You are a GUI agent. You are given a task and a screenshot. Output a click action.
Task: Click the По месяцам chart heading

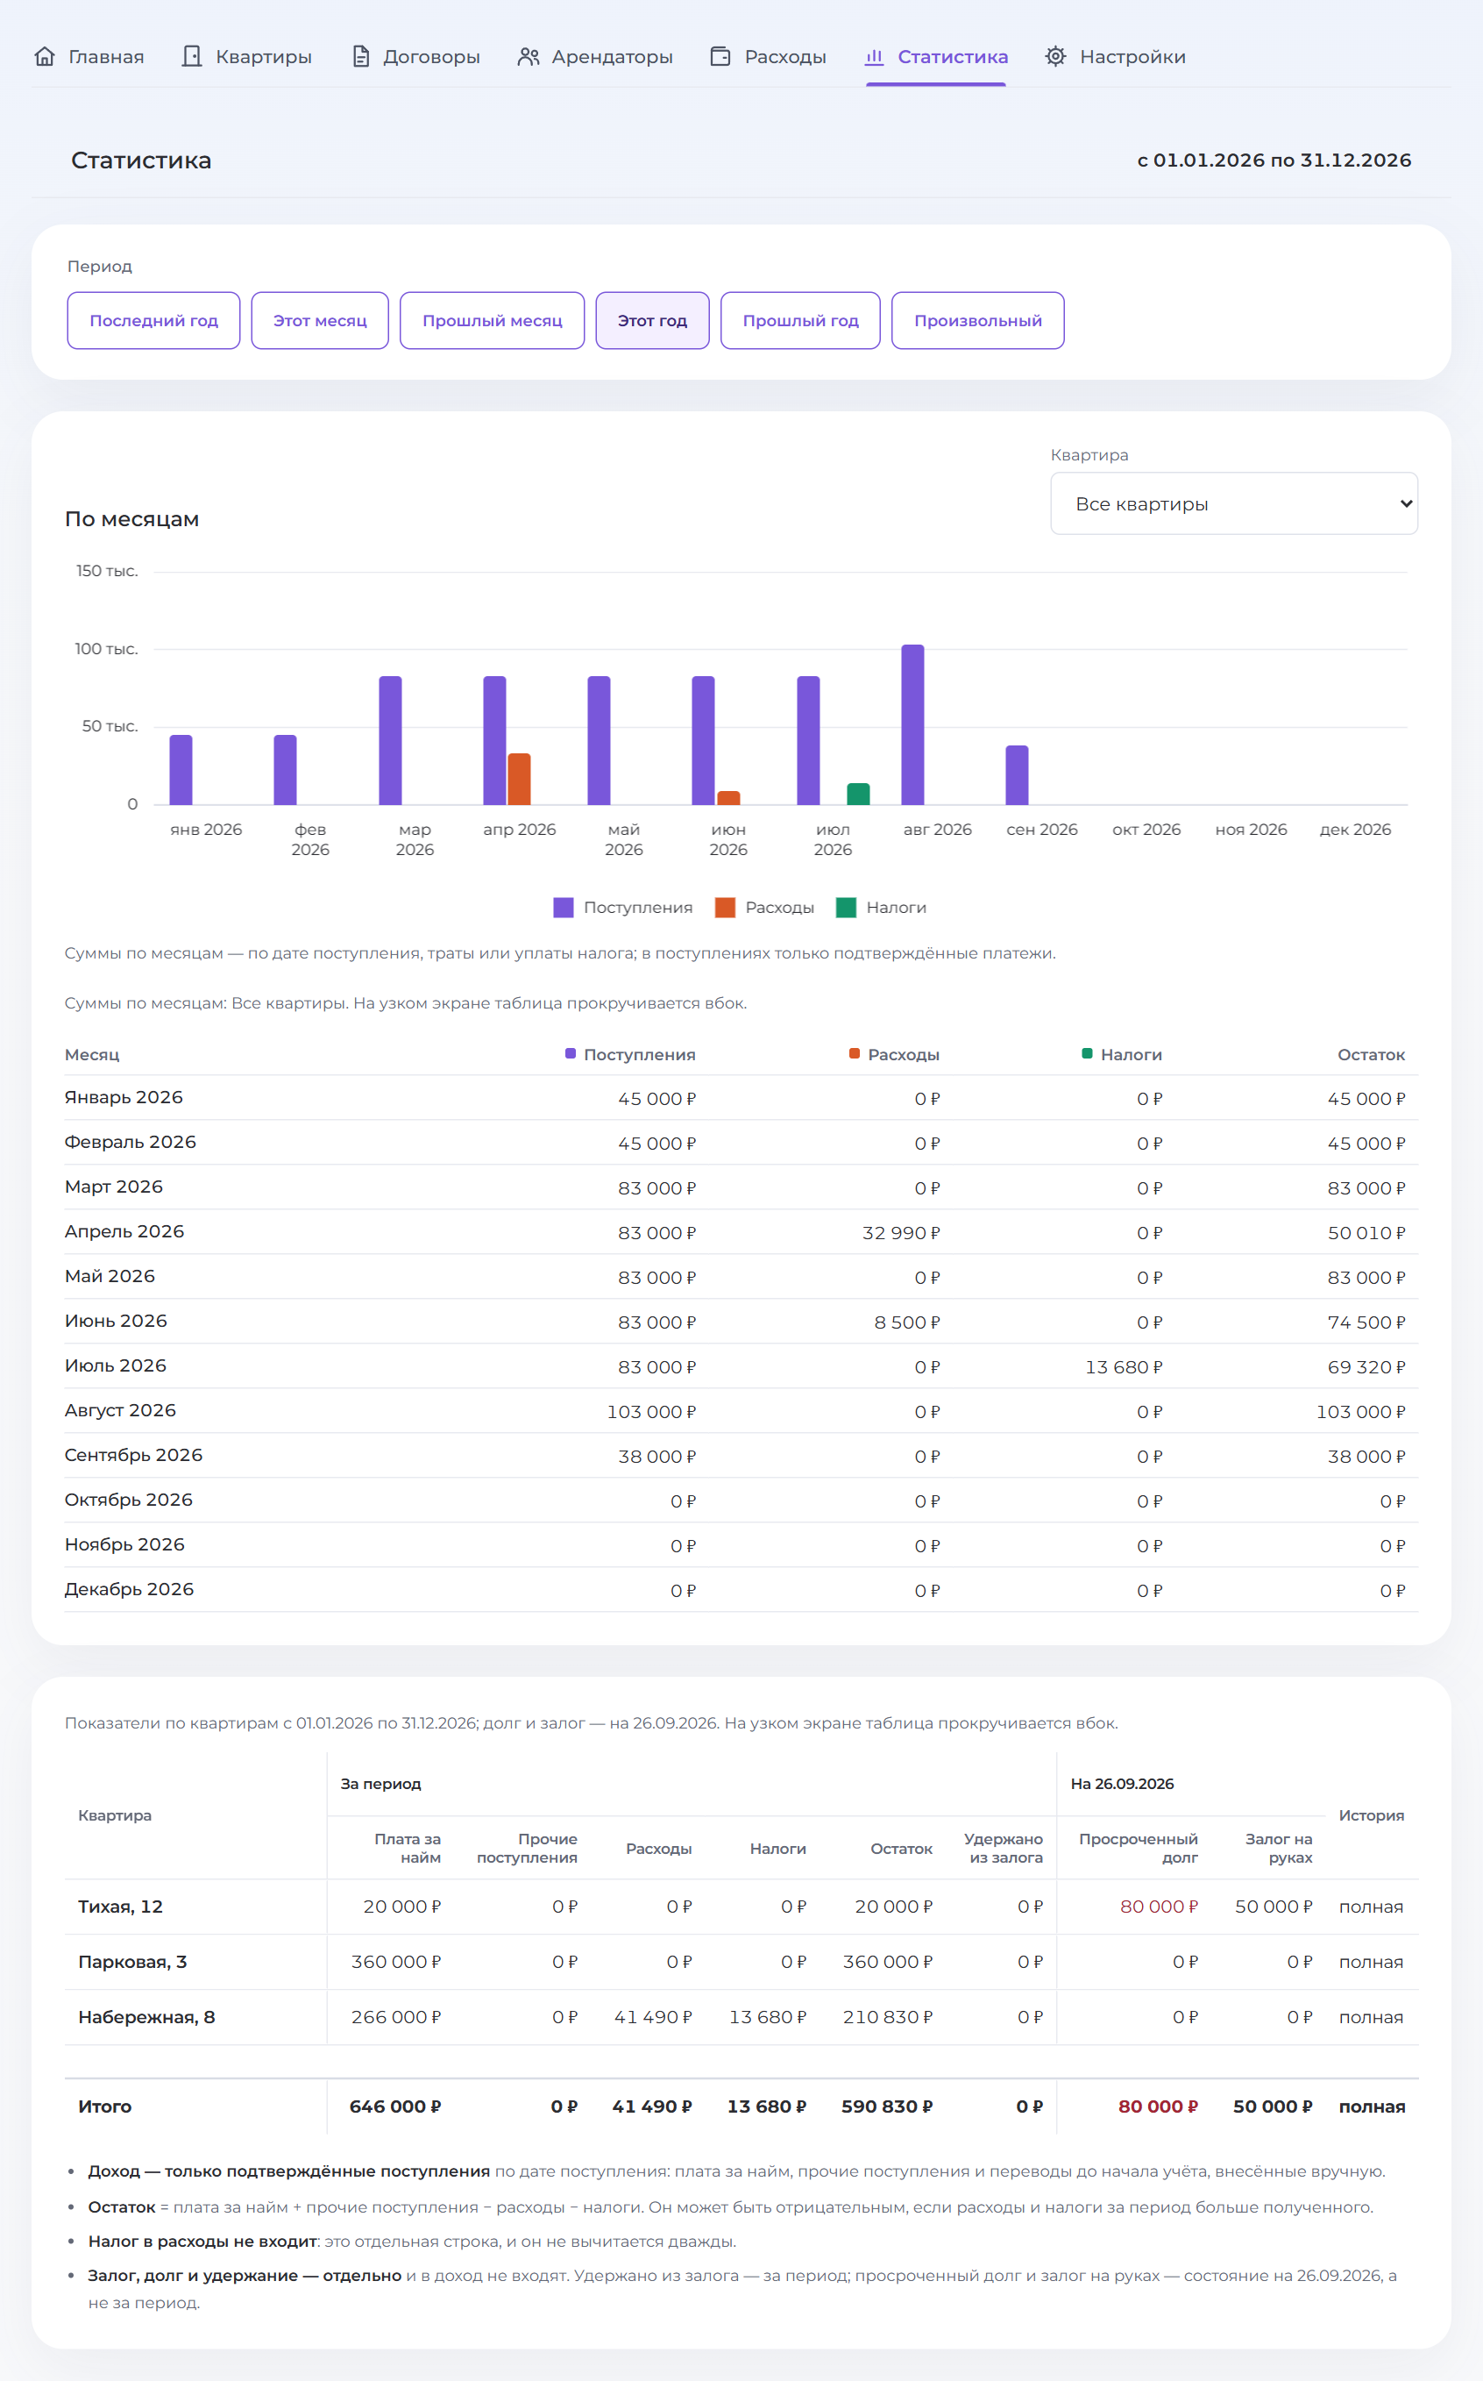pyautogui.click(x=132, y=519)
